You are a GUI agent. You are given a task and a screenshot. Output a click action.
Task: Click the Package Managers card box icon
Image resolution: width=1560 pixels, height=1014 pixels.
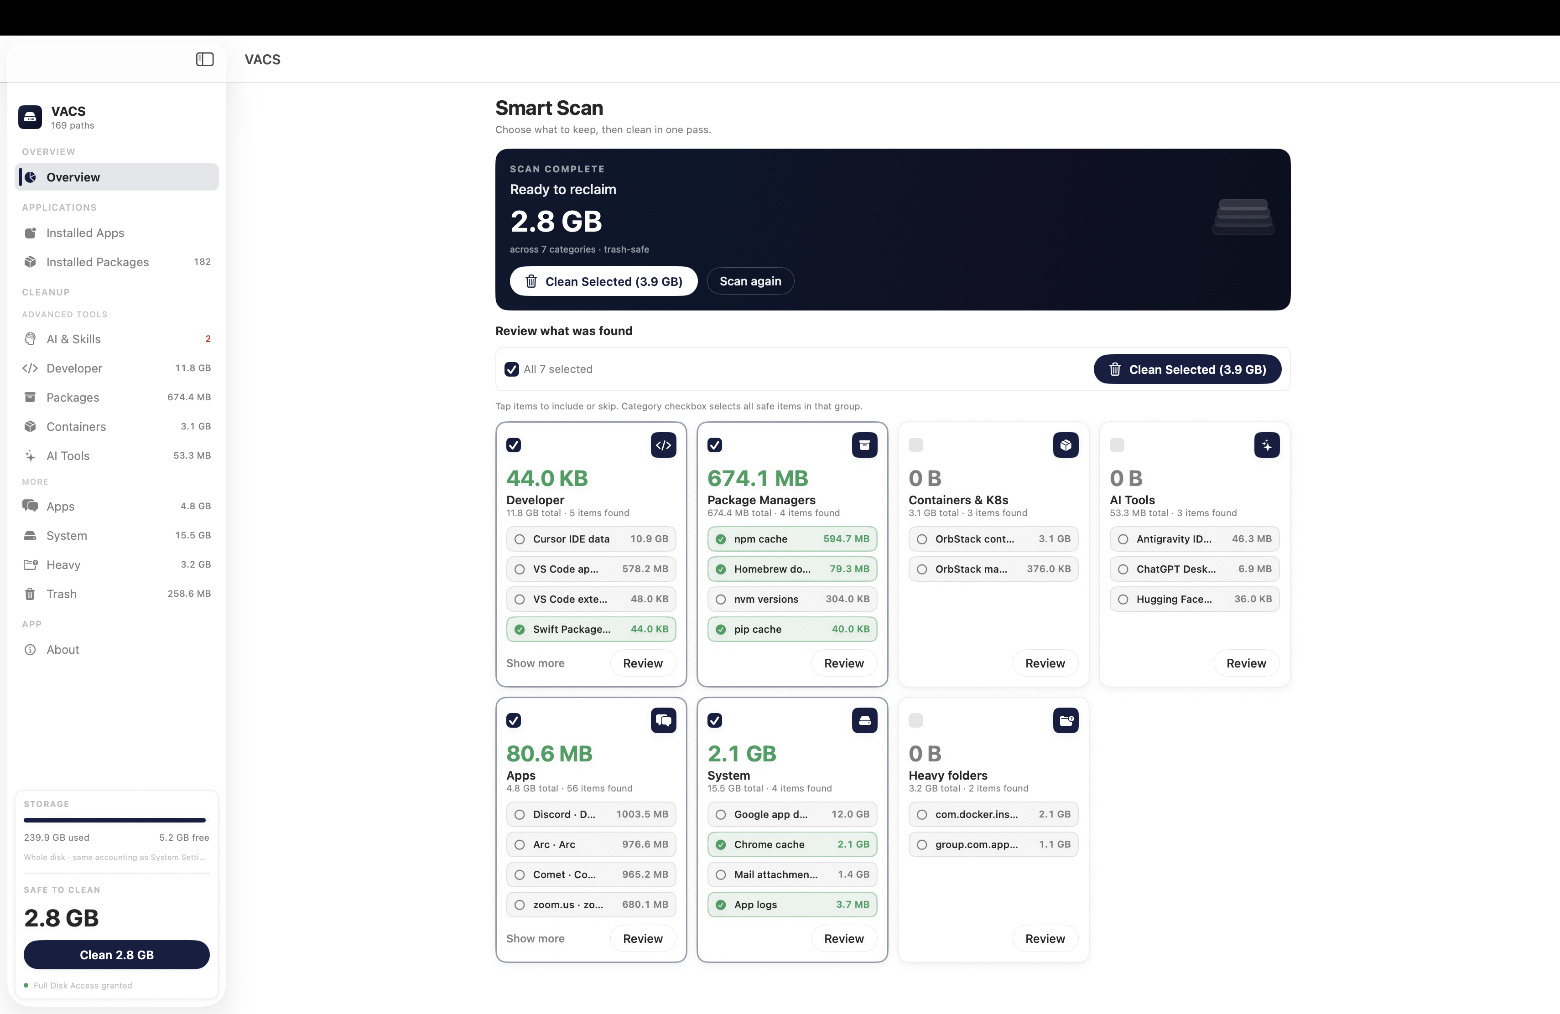pyautogui.click(x=864, y=445)
